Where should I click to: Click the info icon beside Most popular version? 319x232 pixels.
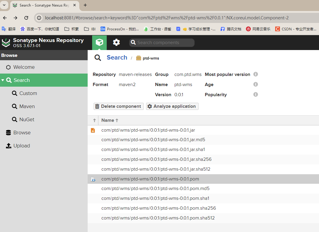pos(255,74)
